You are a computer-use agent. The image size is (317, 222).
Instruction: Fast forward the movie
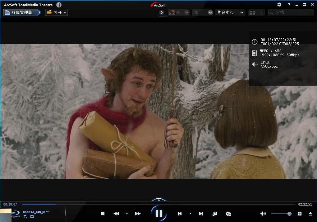[x=138, y=214]
